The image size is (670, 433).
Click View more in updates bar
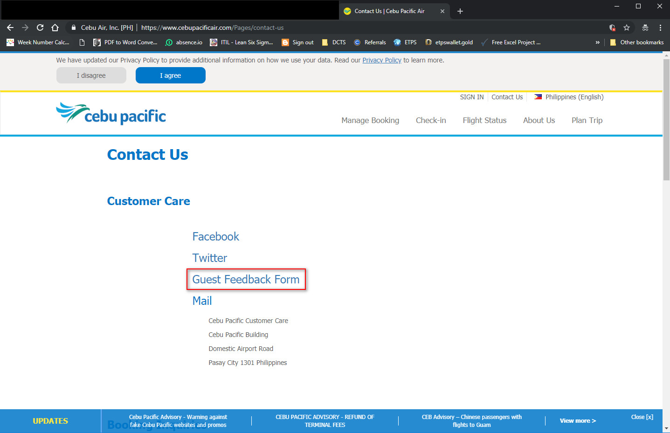[x=578, y=421]
